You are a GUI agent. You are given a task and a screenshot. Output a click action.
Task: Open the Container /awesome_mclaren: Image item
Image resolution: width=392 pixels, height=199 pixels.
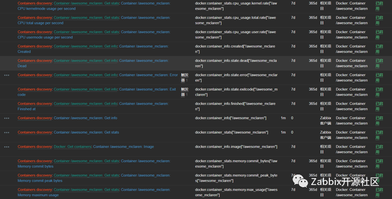pos(123,147)
